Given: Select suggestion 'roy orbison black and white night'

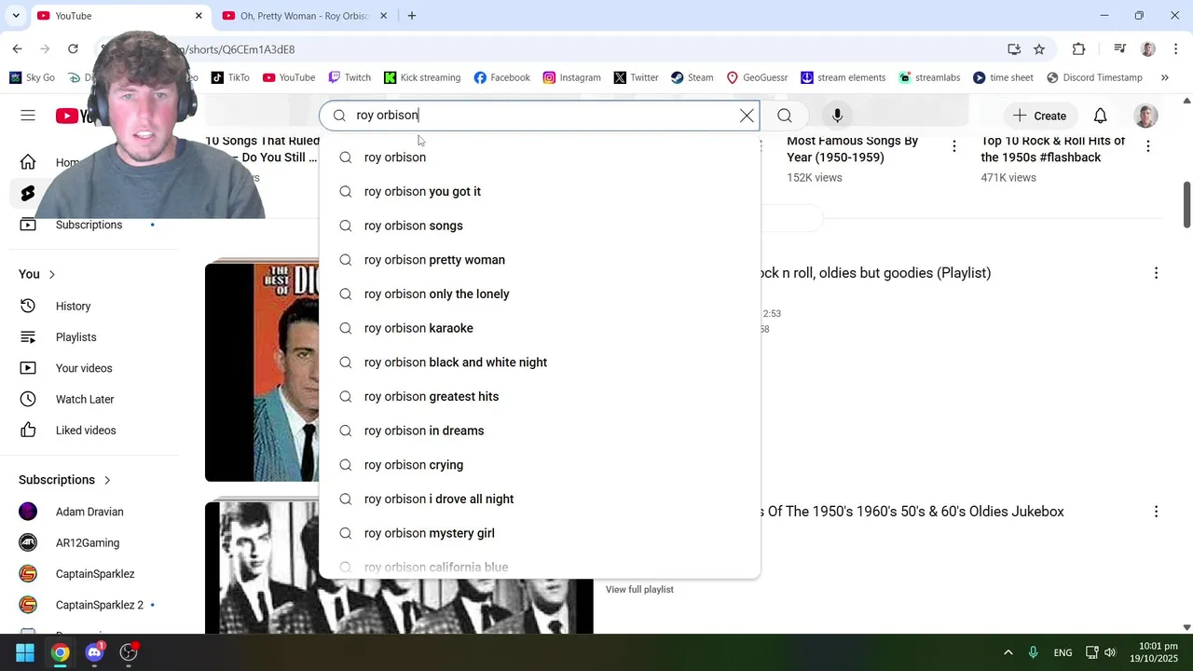Looking at the screenshot, I should coord(540,363).
